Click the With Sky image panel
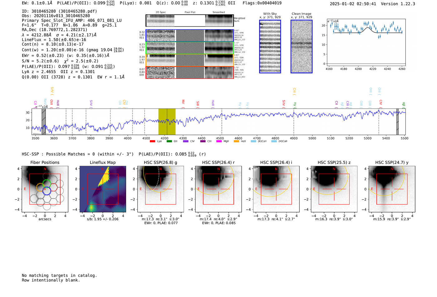Screen dimensions: 437x297 click(270, 46)
